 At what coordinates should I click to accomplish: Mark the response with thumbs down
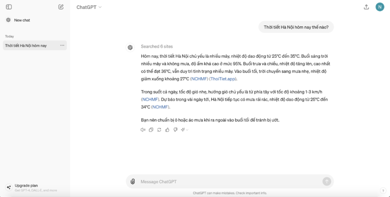tap(175, 130)
